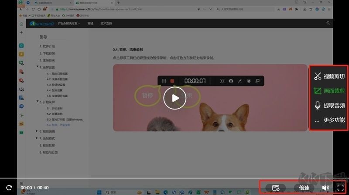This screenshot has height=195, width=349.
Task: Expand the 产品&解决方案 header dropdown
Action: (x=69, y=24)
